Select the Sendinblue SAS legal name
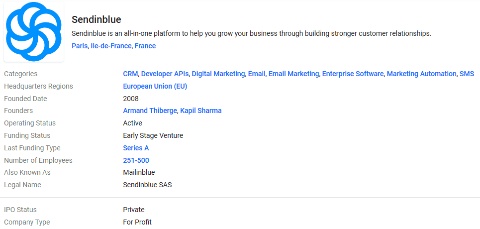This screenshot has height=229, width=480. (x=147, y=185)
